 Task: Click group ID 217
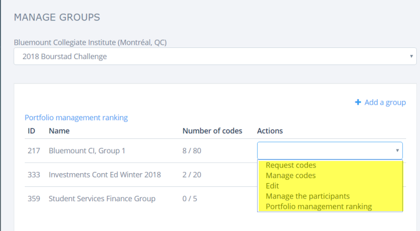[x=34, y=151]
